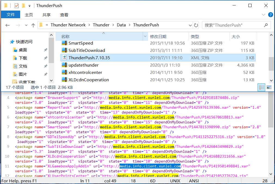Sort files by 名称 column
The image size is (275, 184).
(x=65, y=37)
